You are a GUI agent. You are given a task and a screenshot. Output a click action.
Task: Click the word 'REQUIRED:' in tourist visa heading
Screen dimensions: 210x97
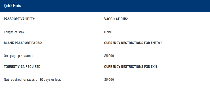point(33,67)
